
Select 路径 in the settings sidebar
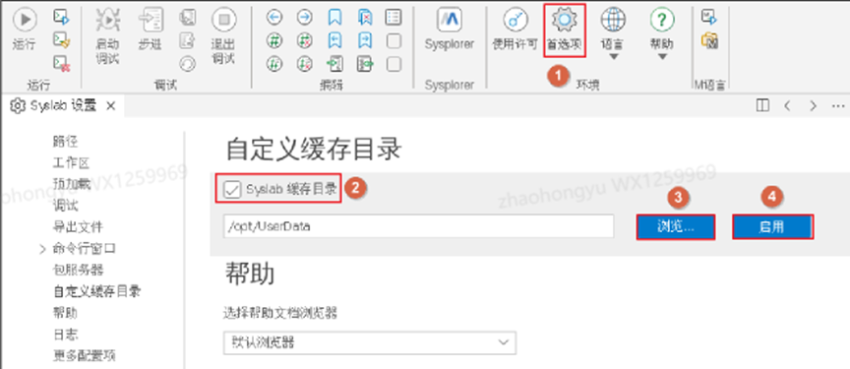pos(66,142)
